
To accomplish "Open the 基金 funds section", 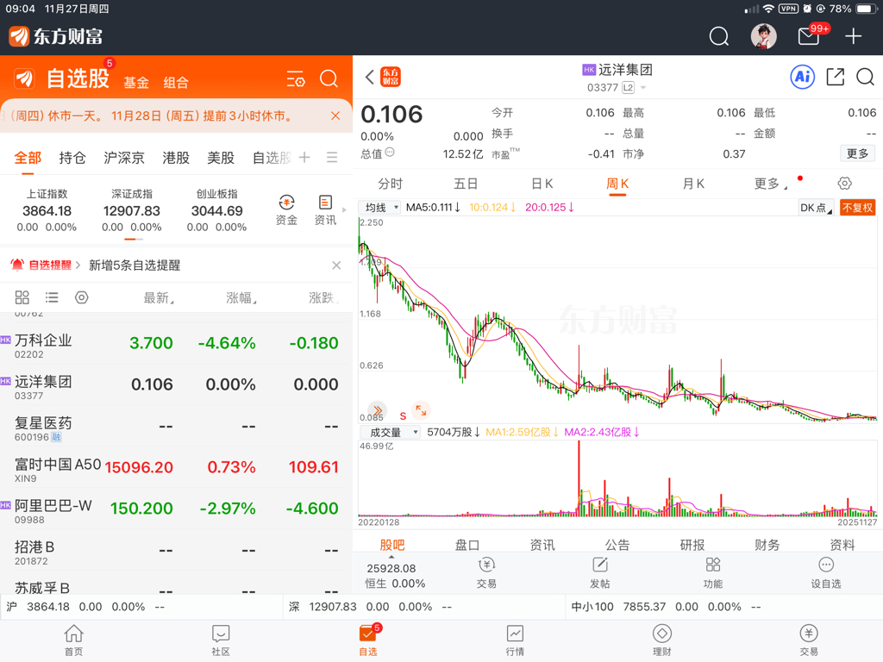I will coord(136,83).
